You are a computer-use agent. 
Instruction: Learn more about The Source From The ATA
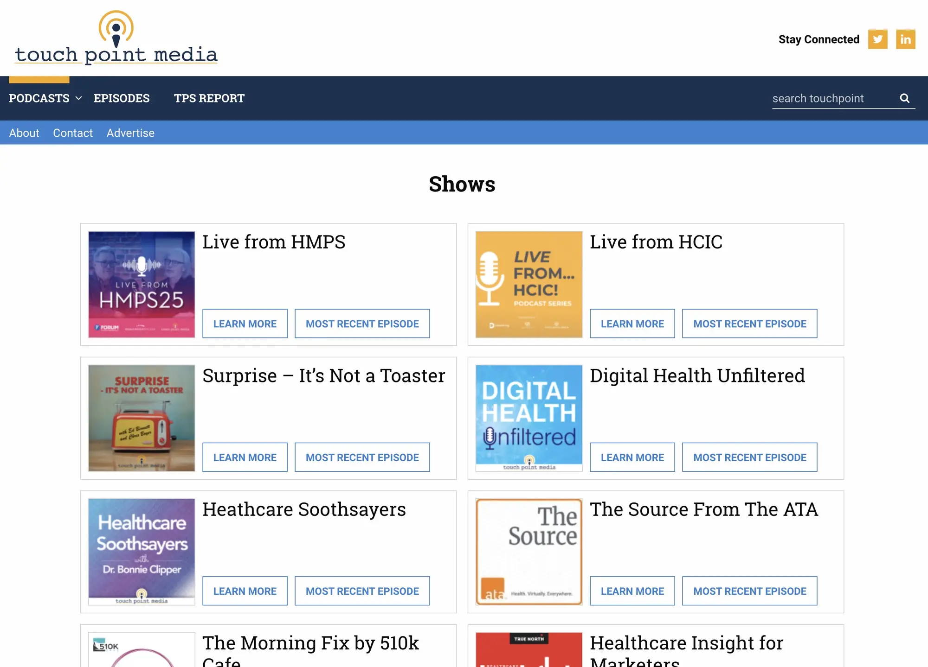tap(632, 591)
